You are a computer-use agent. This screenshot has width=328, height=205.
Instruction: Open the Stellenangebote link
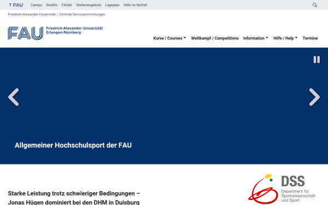click(89, 5)
